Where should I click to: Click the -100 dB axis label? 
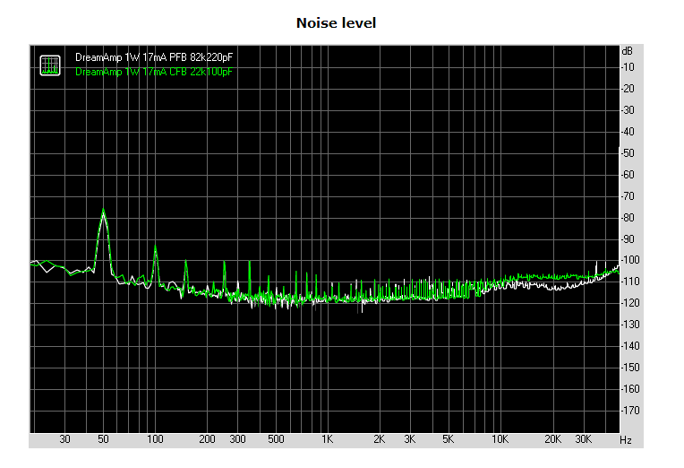click(x=630, y=260)
